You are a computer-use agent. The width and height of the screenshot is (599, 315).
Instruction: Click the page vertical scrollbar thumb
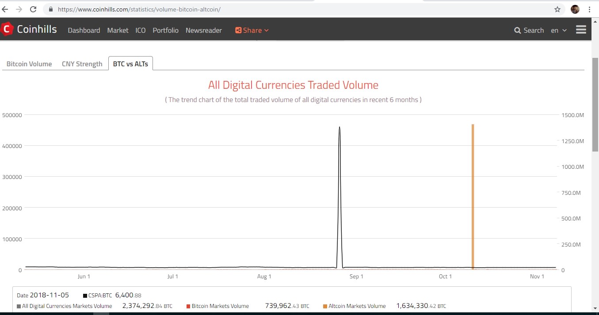[x=595, y=104]
